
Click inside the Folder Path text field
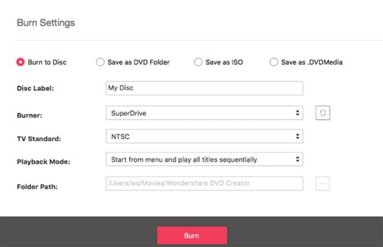(205, 183)
